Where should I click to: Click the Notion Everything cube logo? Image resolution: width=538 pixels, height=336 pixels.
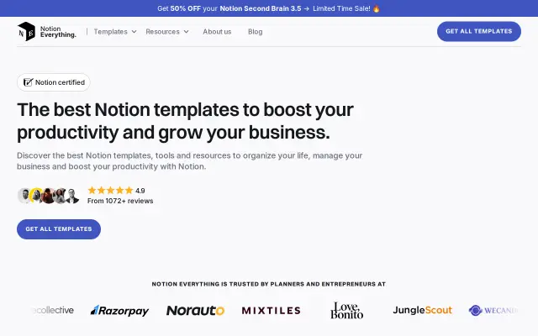[26, 32]
